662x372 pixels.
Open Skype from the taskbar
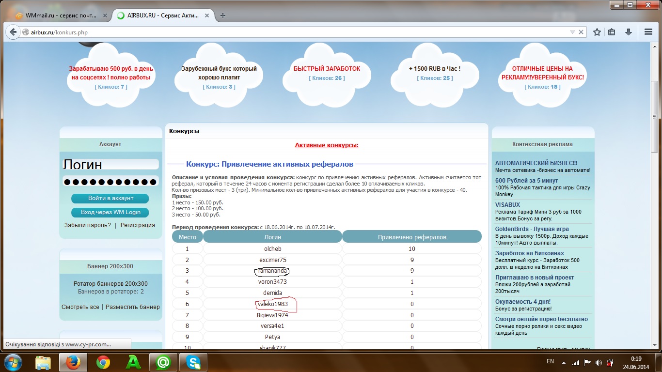click(193, 362)
